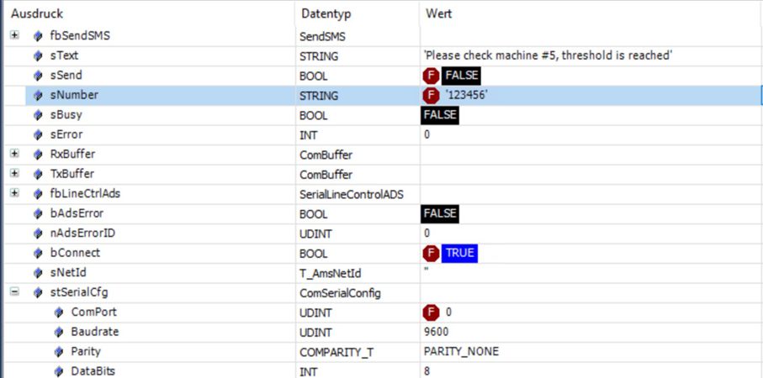Click the variable icon beside Baudrate

click(x=58, y=332)
